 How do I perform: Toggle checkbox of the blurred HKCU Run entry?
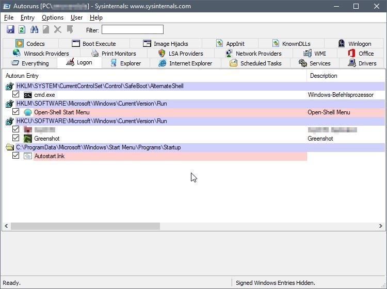pos(16,129)
